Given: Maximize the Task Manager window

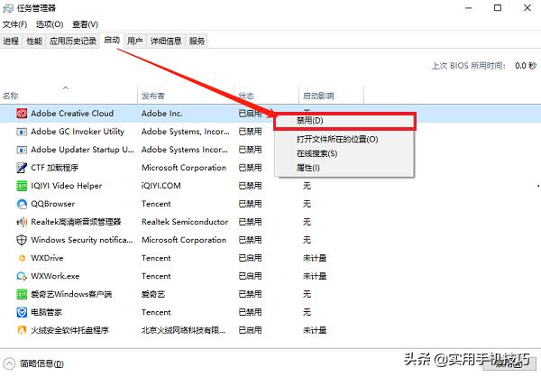Looking at the screenshot, I should (x=498, y=8).
